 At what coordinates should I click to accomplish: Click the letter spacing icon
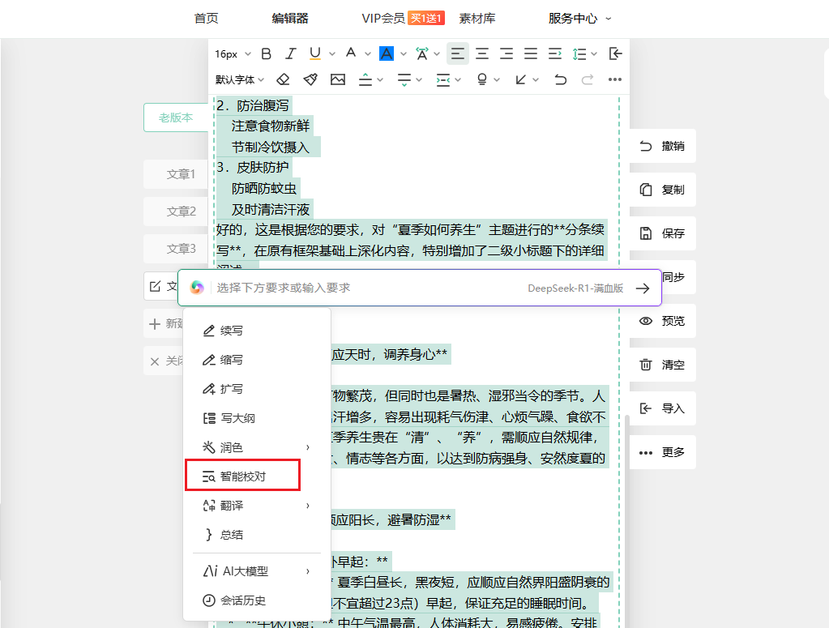tap(422, 53)
